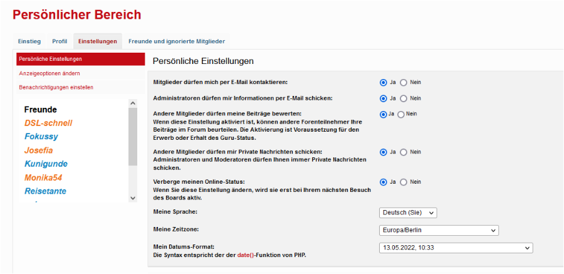The image size is (564, 274).
Task: Select Nein for administrator e-mail information
Action: point(404,98)
